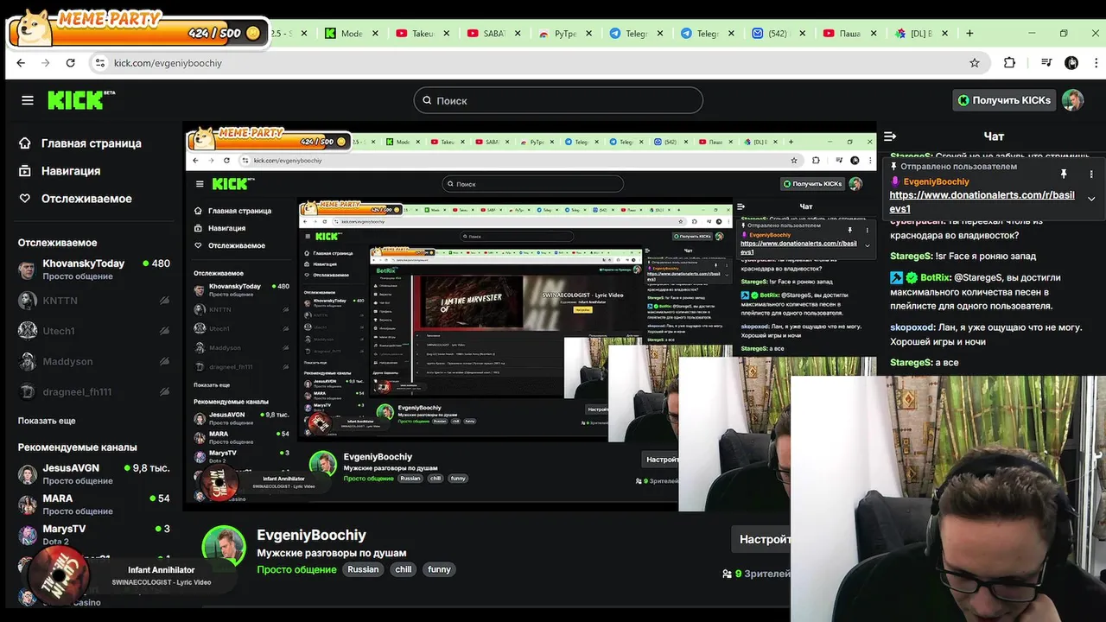The image size is (1106, 622).
Task: View site information icon in address bar
Action: pyautogui.click(x=100, y=63)
